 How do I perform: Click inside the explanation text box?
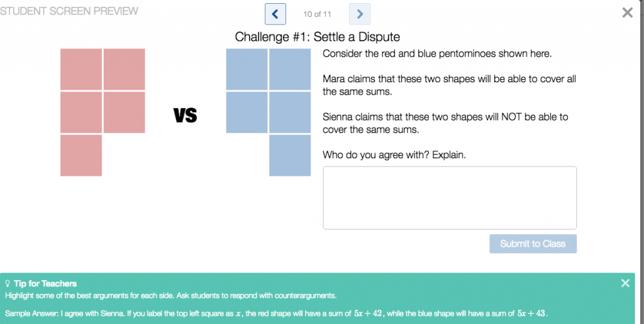click(x=450, y=198)
